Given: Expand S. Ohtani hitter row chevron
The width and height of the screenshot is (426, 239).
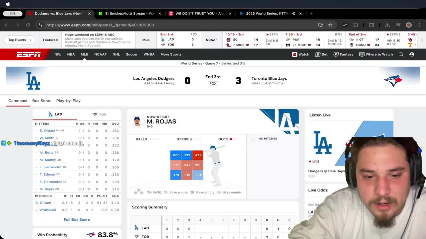Looking at the screenshot, I should coord(36,131).
